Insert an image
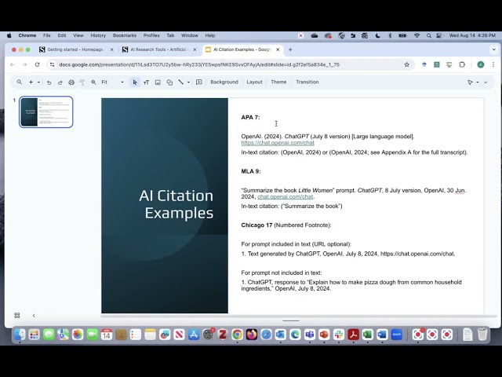The height and width of the screenshot is (377, 502). (158, 82)
